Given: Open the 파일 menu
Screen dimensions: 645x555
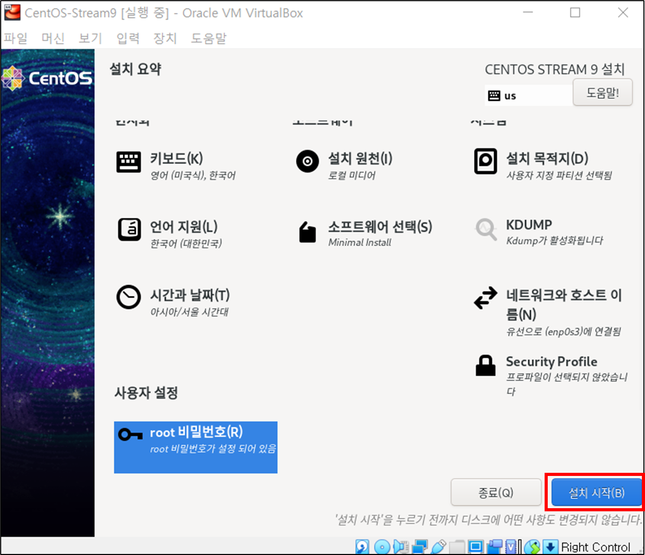Looking at the screenshot, I should click(16, 38).
